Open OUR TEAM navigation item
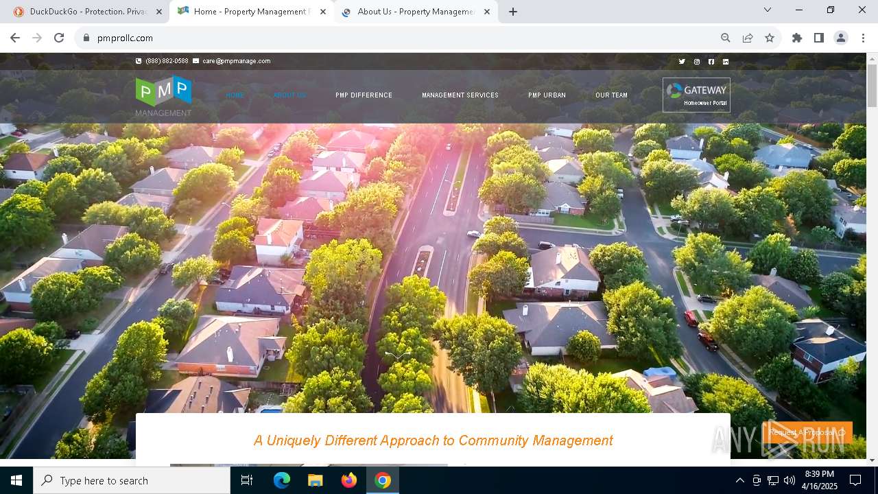This screenshot has height=494, width=878. (611, 95)
